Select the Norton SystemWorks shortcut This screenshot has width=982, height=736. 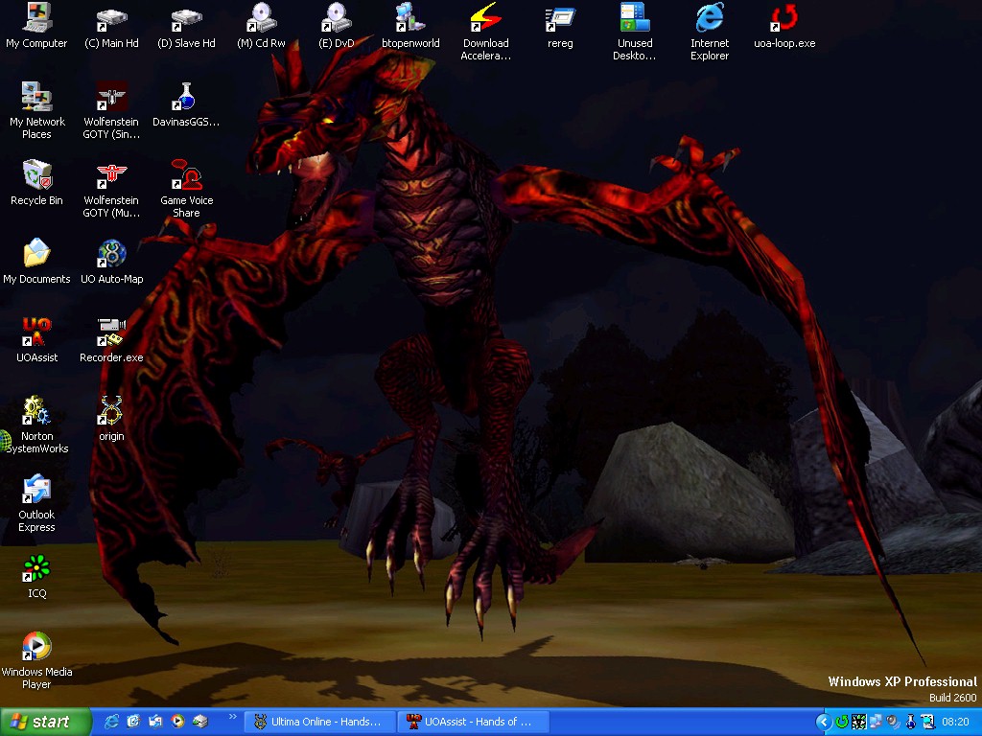click(36, 425)
